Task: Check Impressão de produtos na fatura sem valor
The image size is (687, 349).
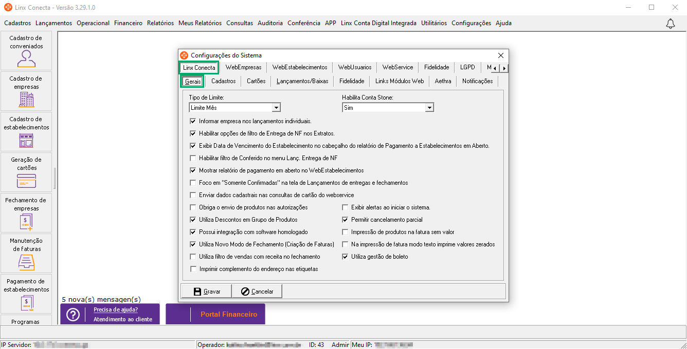Action: pos(346,232)
